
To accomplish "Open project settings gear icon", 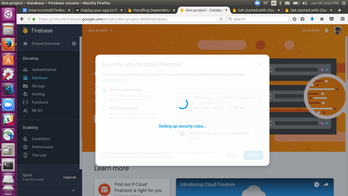I will (74, 44).
